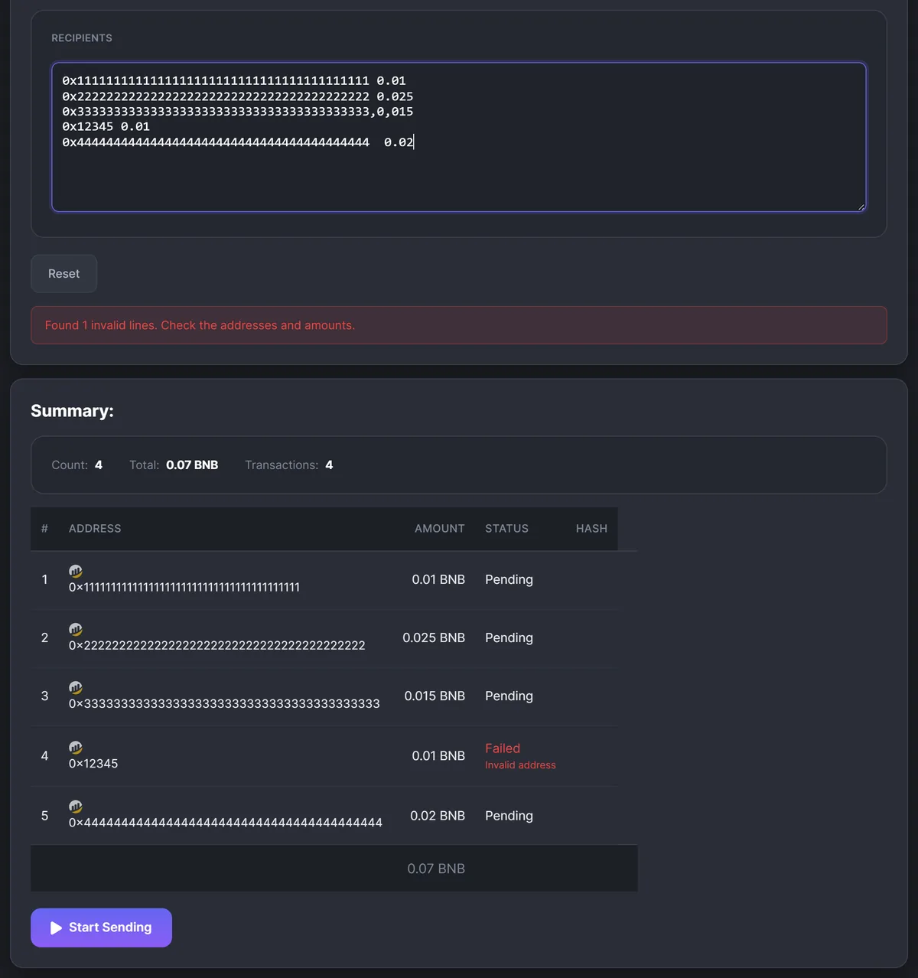The height and width of the screenshot is (978, 918).
Task: Click the avatar icon for address 0x3333 row
Action: [x=76, y=687]
